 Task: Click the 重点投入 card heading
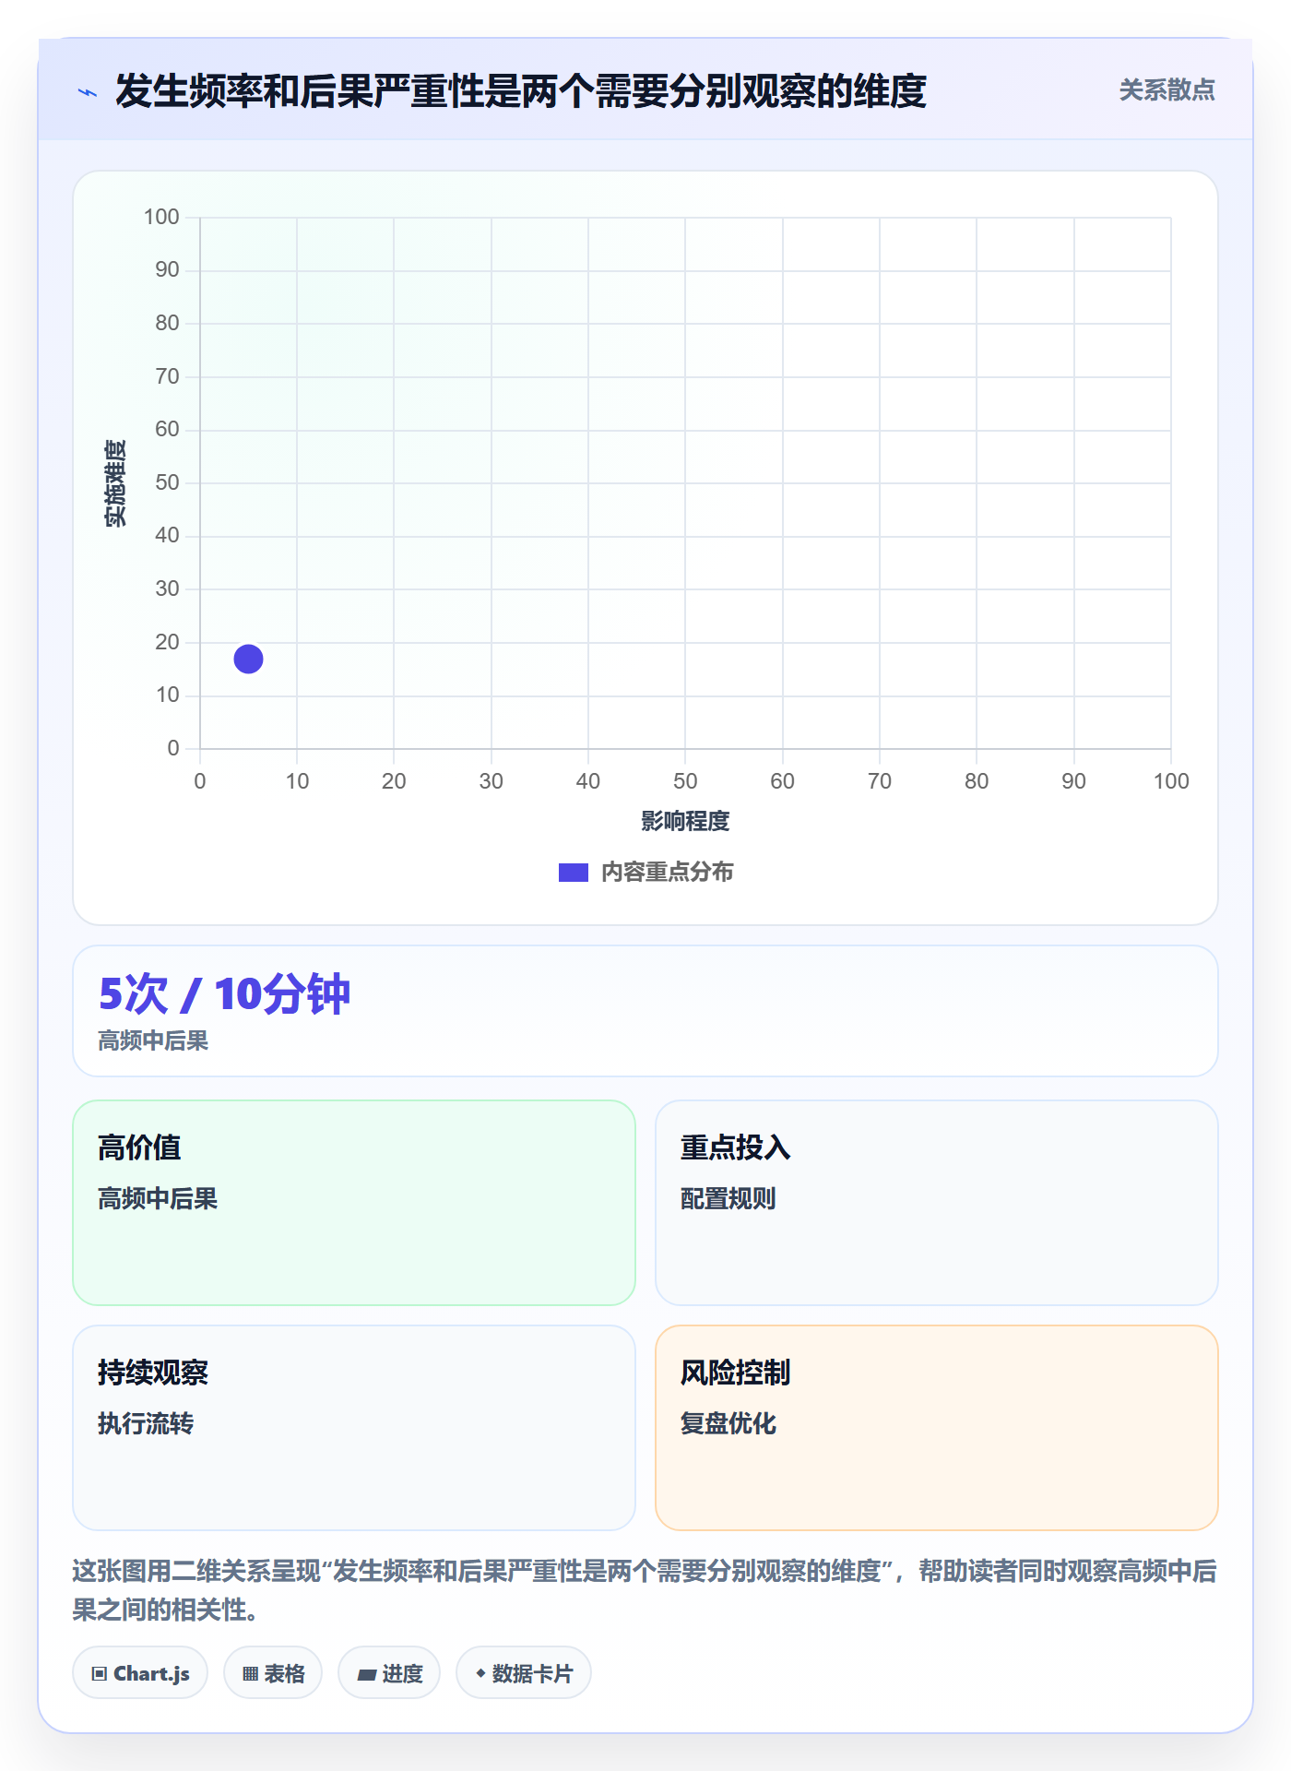coord(735,1147)
